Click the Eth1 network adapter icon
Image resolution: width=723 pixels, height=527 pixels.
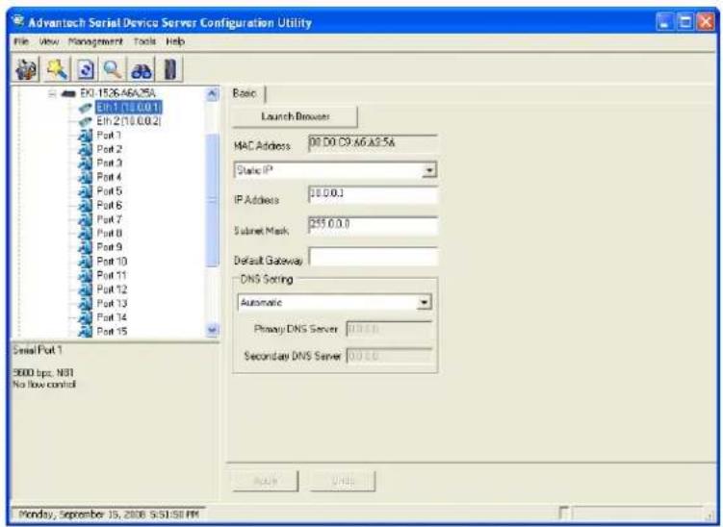(86, 108)
